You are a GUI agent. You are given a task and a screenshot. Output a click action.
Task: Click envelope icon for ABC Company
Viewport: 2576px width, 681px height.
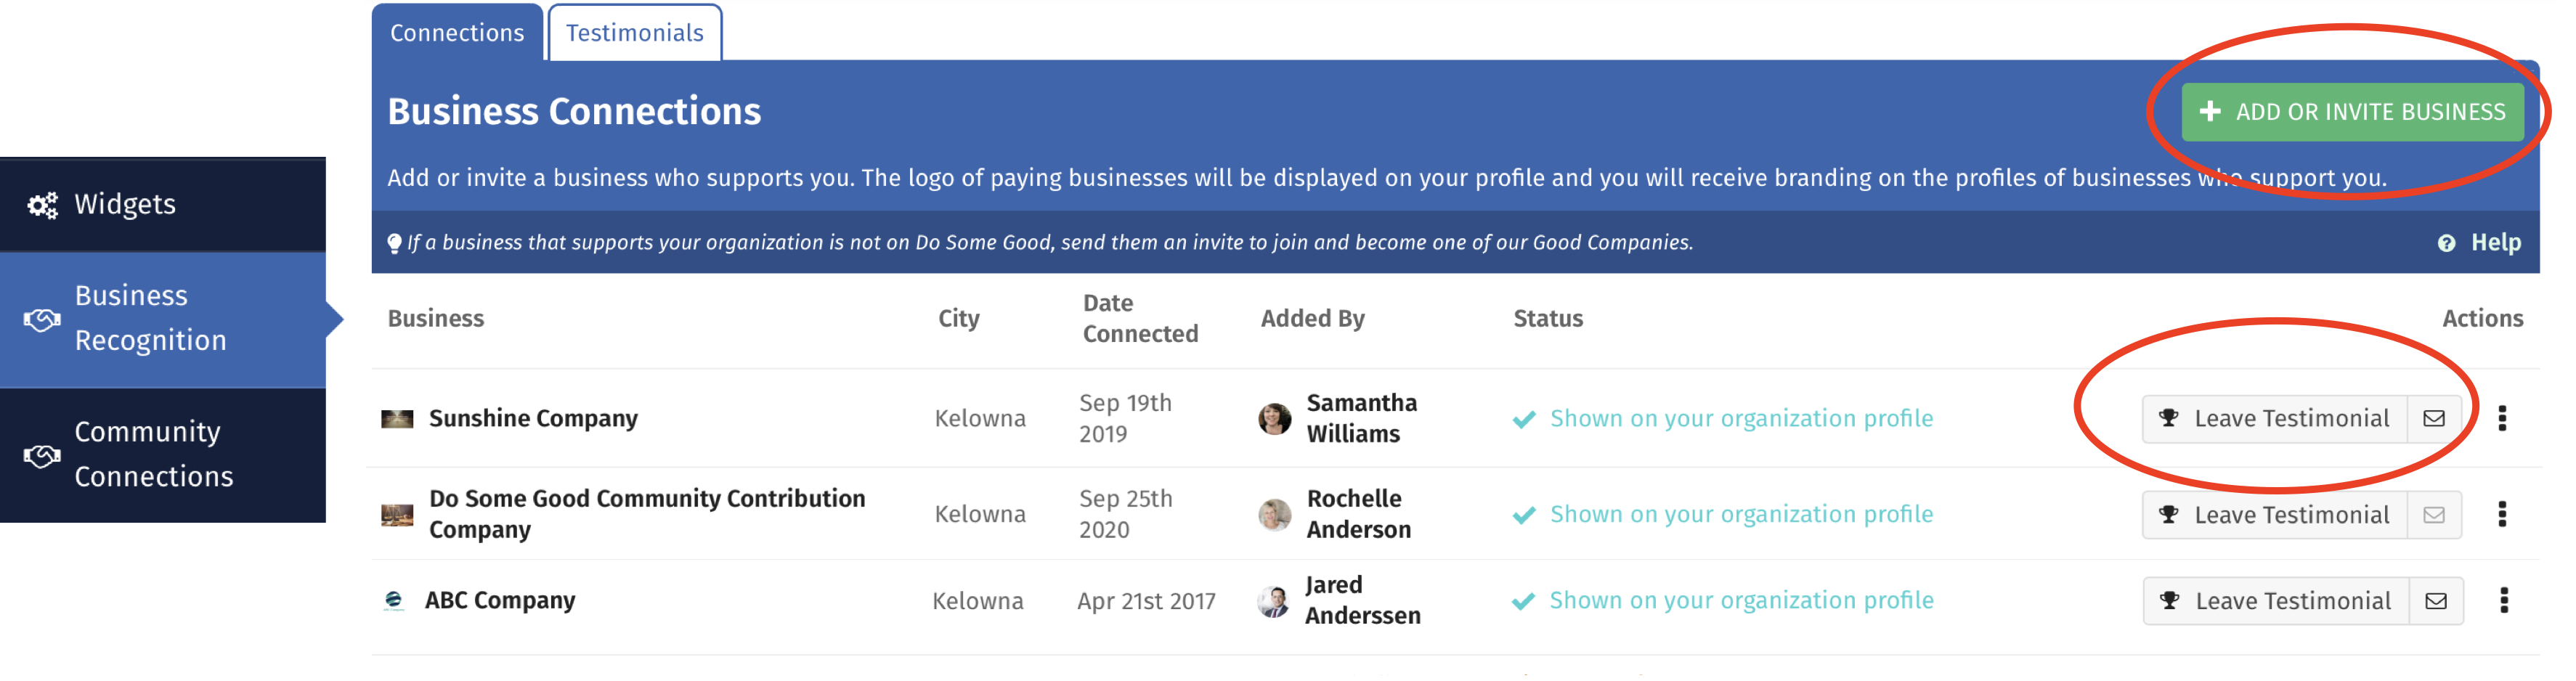pos(2436,601)
